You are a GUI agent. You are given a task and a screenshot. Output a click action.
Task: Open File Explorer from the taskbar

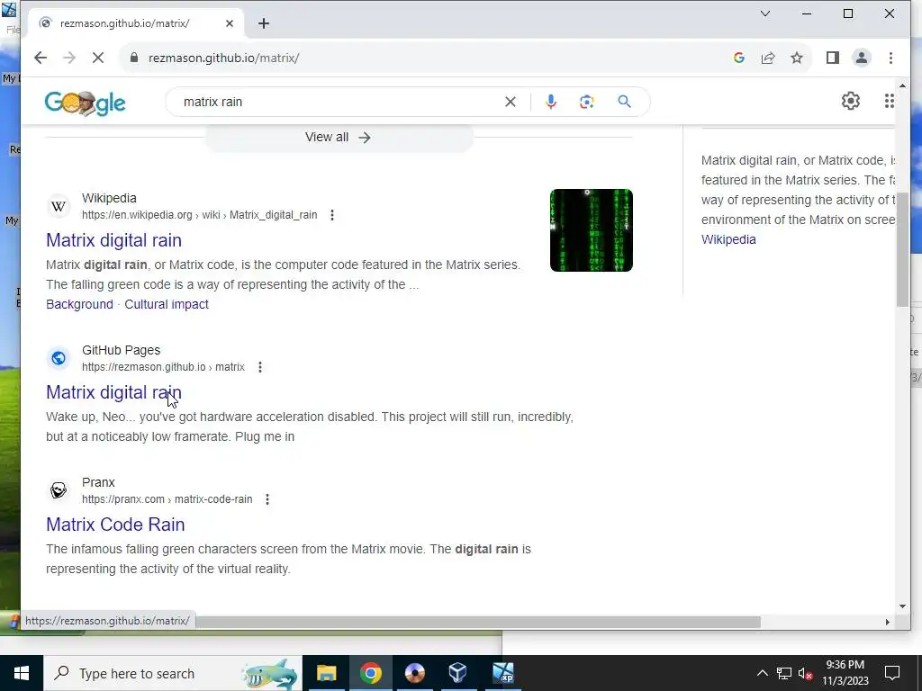326,673
